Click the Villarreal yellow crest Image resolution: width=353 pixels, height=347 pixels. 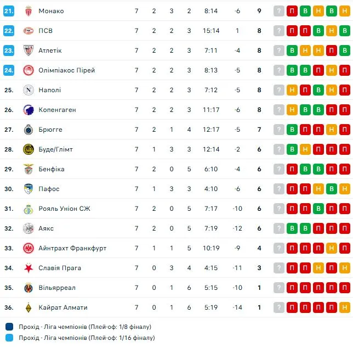tap(29, 288)
